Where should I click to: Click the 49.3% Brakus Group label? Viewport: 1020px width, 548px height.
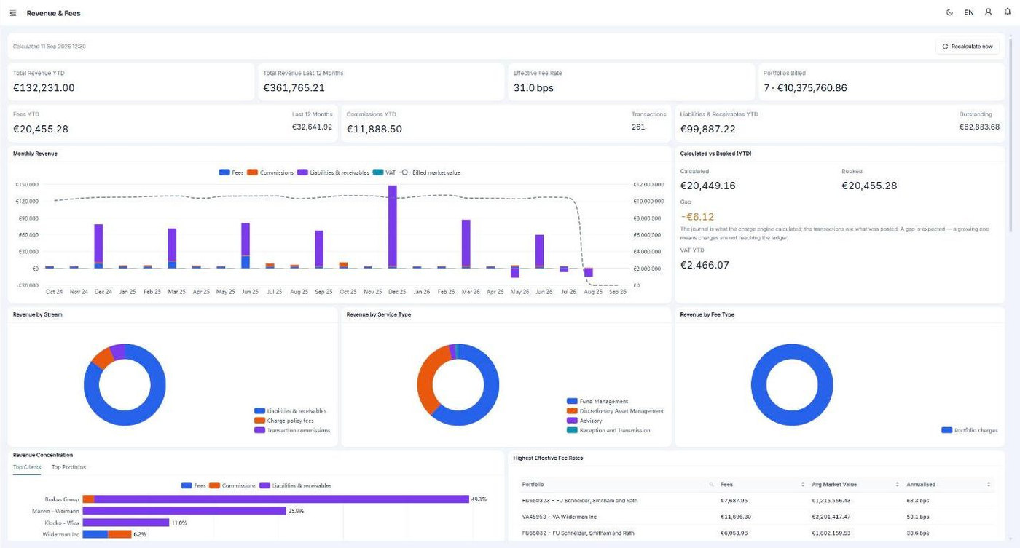pos(479,499)
